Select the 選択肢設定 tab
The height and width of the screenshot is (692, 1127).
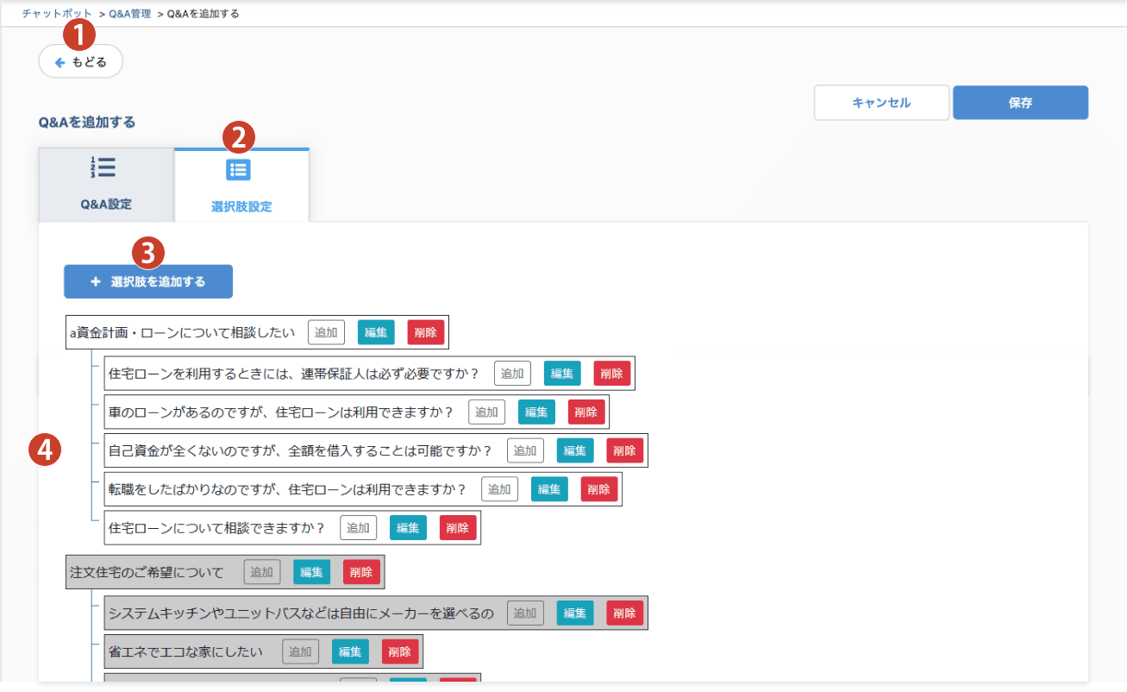pos(241,186)
